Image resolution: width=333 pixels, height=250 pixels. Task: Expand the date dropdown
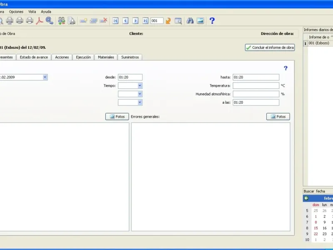coord(45,77)
